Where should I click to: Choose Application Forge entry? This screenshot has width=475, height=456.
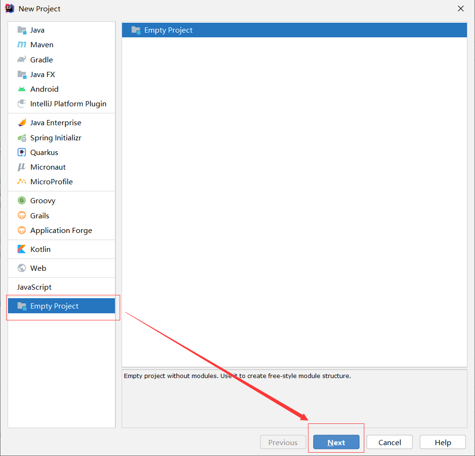point(62,230)
